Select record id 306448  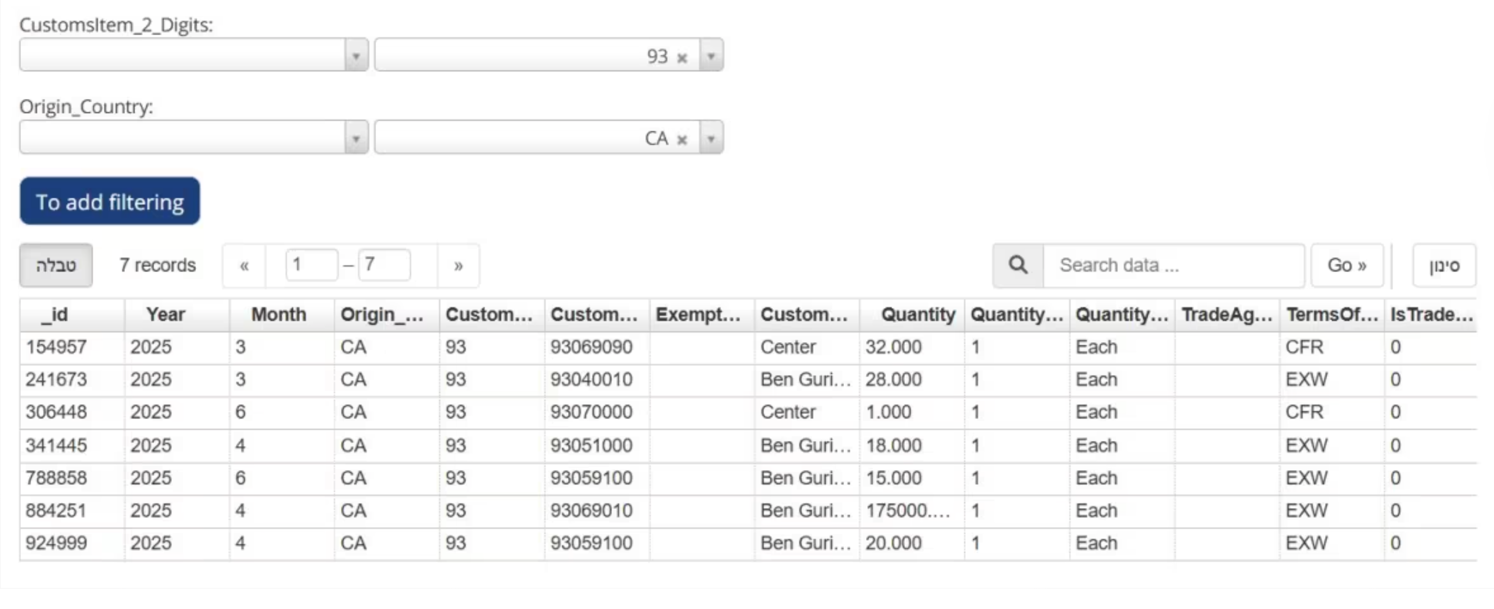click(56, 412)
